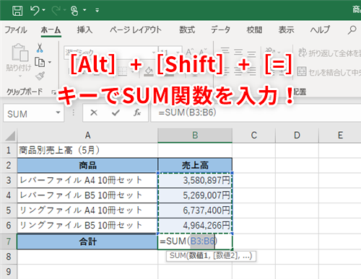Select column C header
The height and width of the screenshot is (279, 361).
click(x=253, y=136)
